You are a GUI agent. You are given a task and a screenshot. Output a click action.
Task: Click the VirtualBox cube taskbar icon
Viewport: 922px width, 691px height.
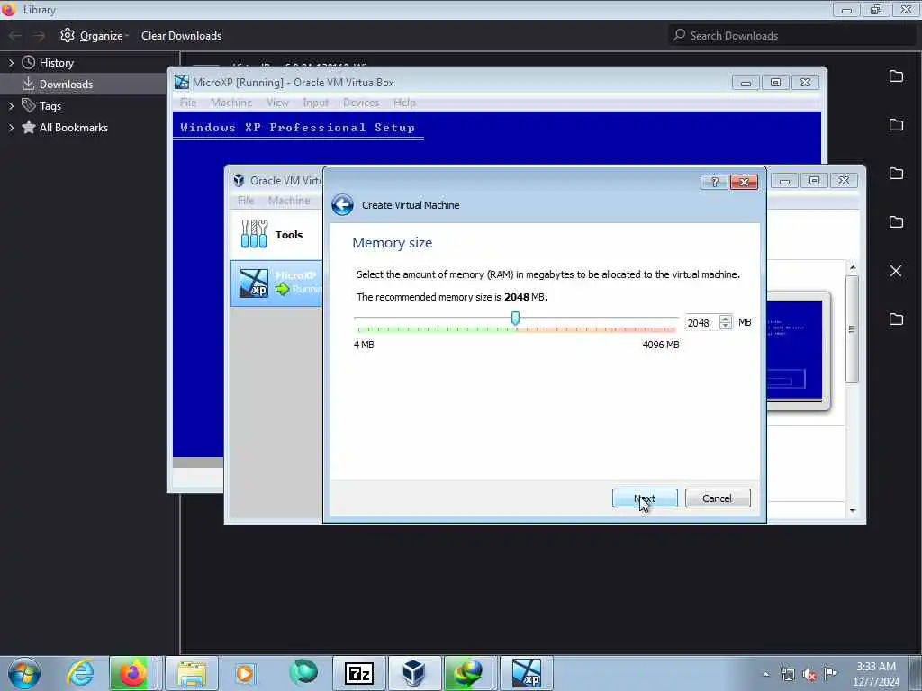point(414,673)
